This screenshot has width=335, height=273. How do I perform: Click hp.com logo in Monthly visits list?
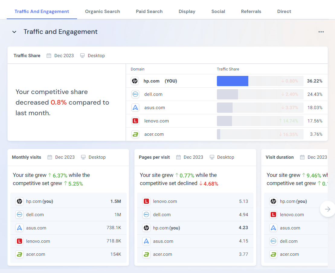click(x=19, y=201)
